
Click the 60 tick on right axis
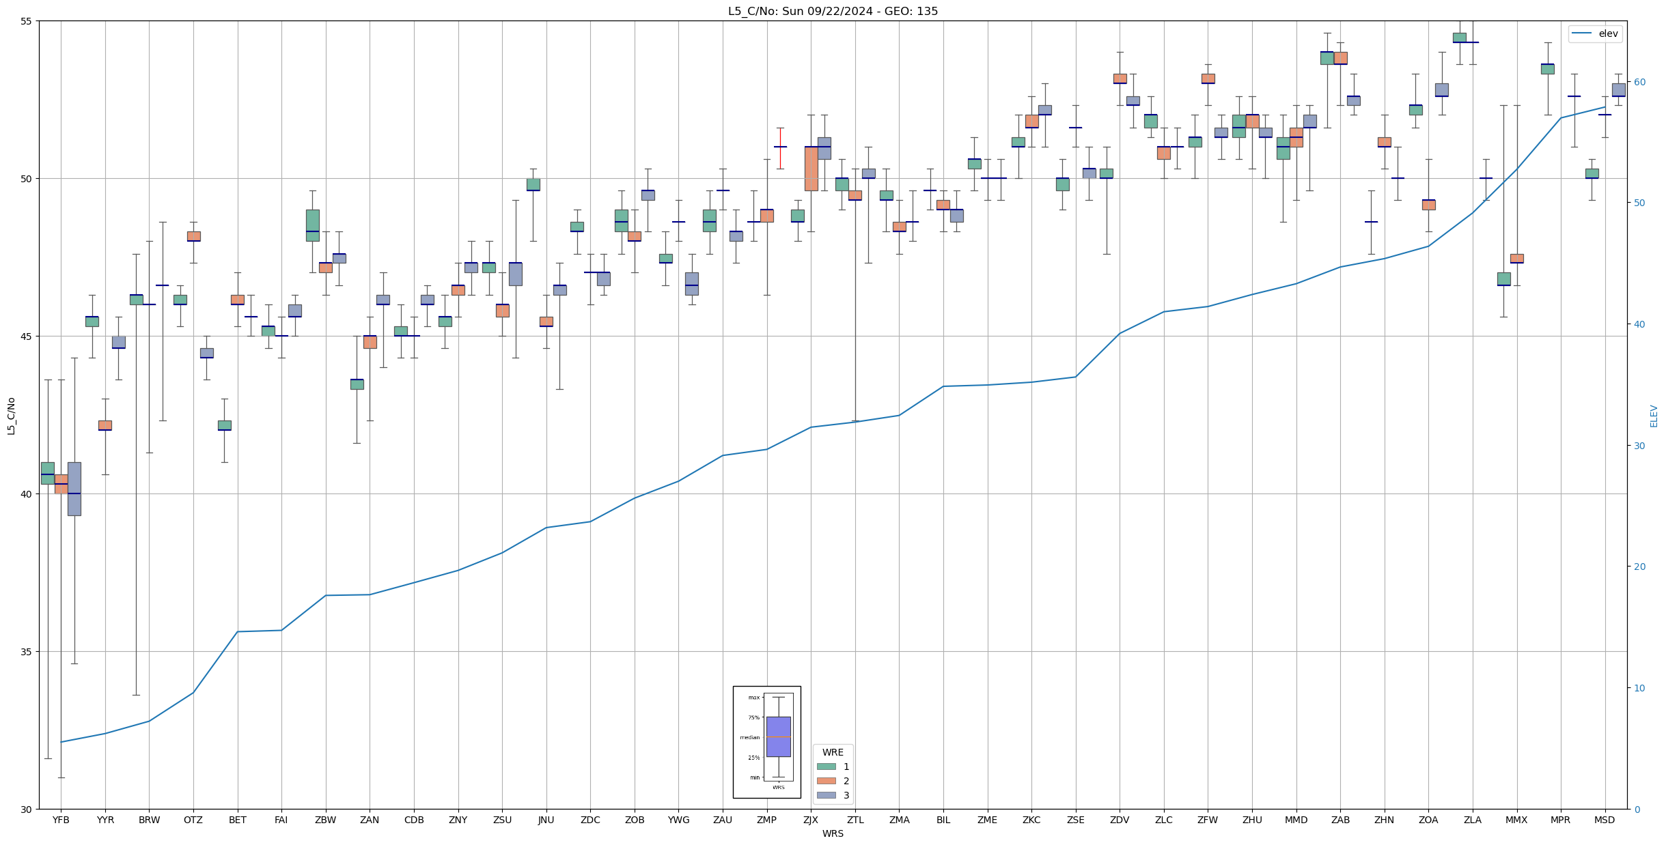pos(1639,82)
